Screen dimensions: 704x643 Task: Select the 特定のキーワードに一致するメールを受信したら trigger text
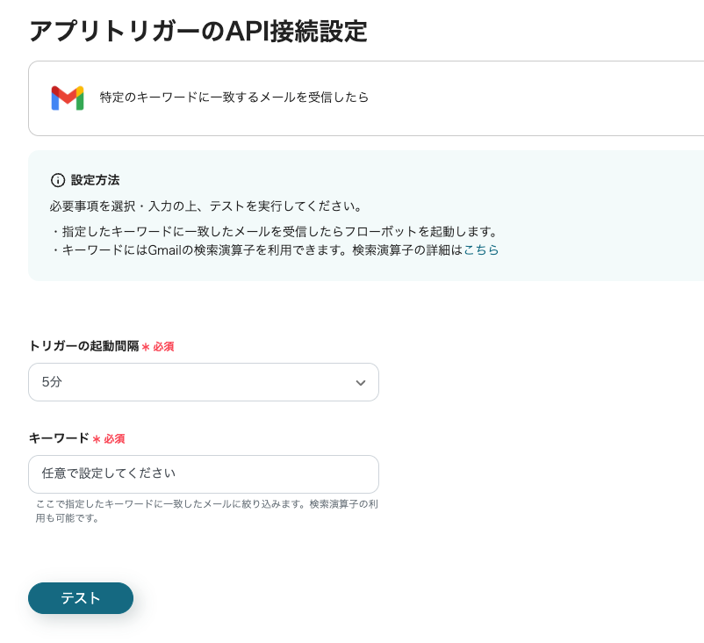[x=234, y=98]
